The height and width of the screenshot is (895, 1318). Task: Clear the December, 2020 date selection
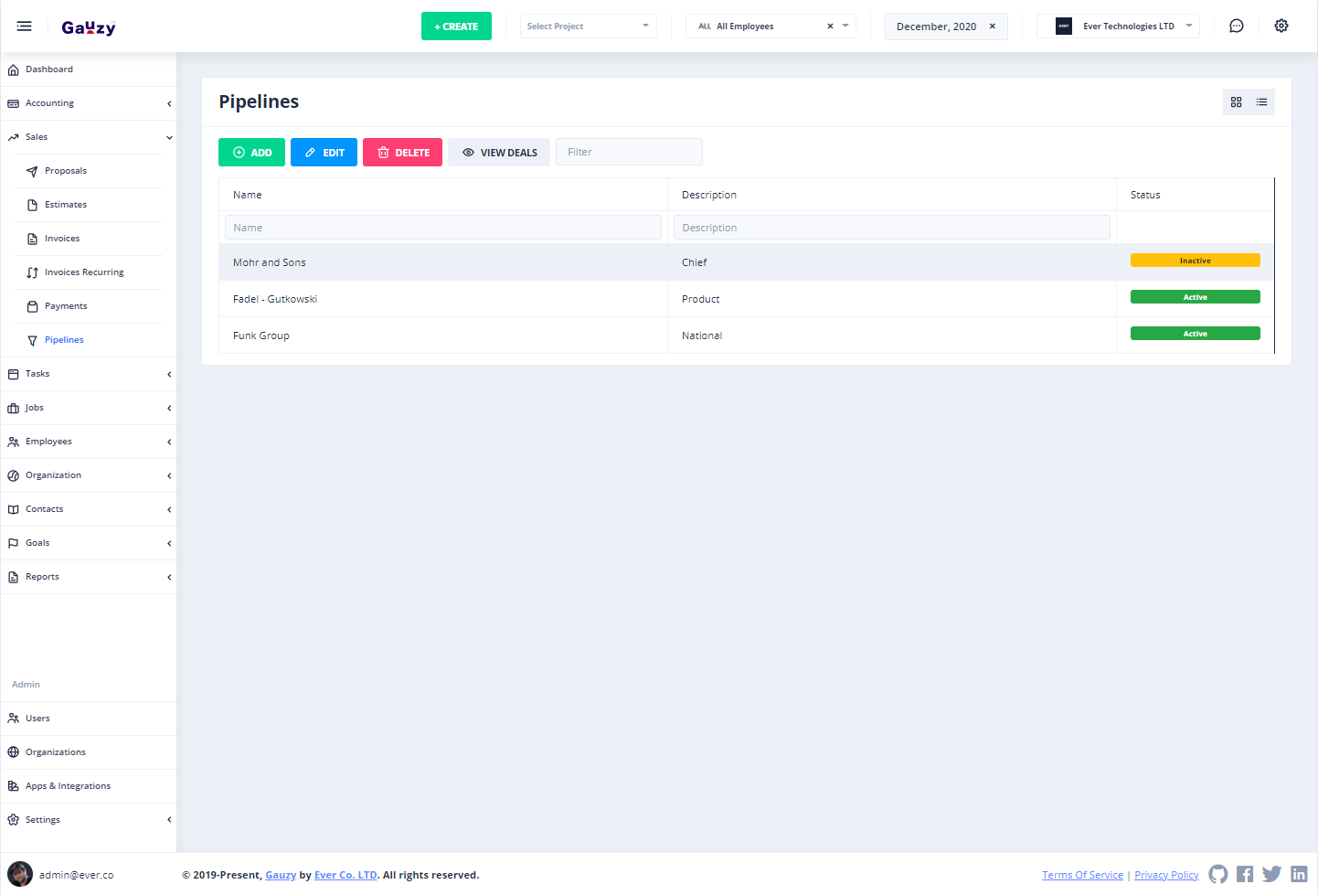(993, 27)
